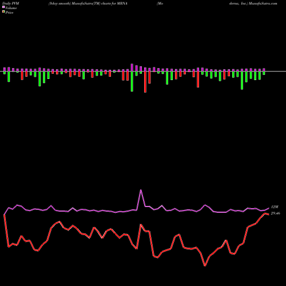Image resolution: width=286 pixels, height=286 pixels.
Task: Click the lowest dip of the red price line
Action: (205, 265)
